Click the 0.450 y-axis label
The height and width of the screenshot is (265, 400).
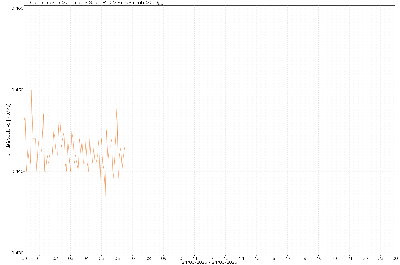[x=16, y=90]
